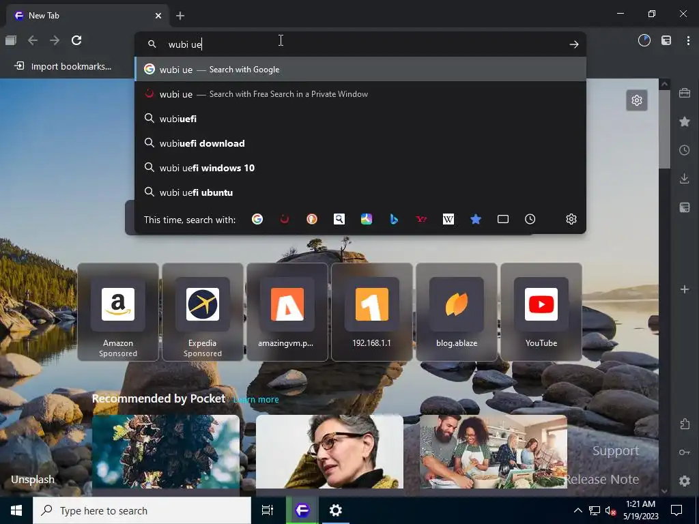Image resolution: width=699 pixels, height=524 pixels.
Task: Open sidebar passwords key icon
Action: (685, 452)
